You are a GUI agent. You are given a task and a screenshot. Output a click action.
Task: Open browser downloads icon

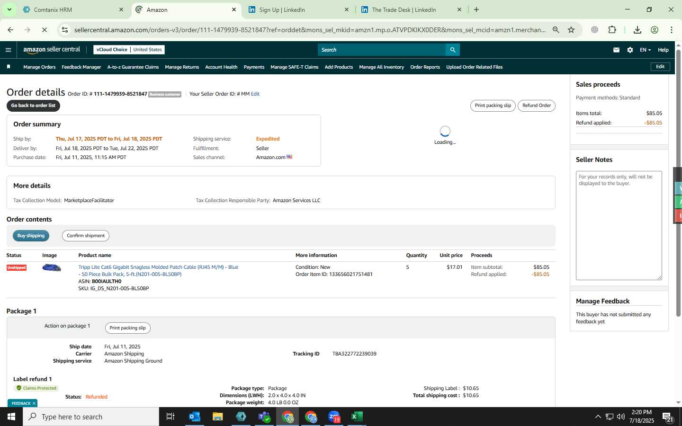click(x=637, y=30)
